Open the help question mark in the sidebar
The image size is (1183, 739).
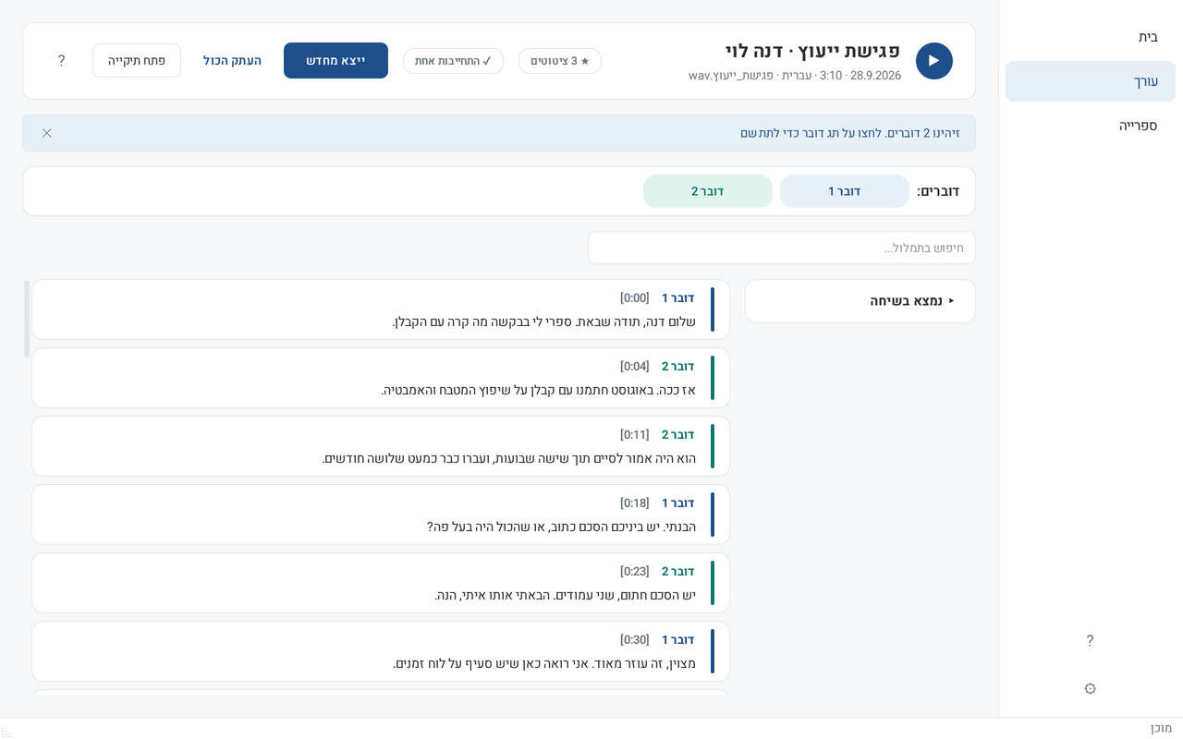point(1090,641)
